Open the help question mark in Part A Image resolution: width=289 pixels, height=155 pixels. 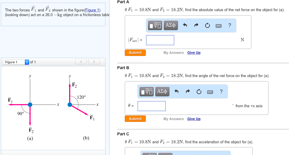[x=230, y=25]
